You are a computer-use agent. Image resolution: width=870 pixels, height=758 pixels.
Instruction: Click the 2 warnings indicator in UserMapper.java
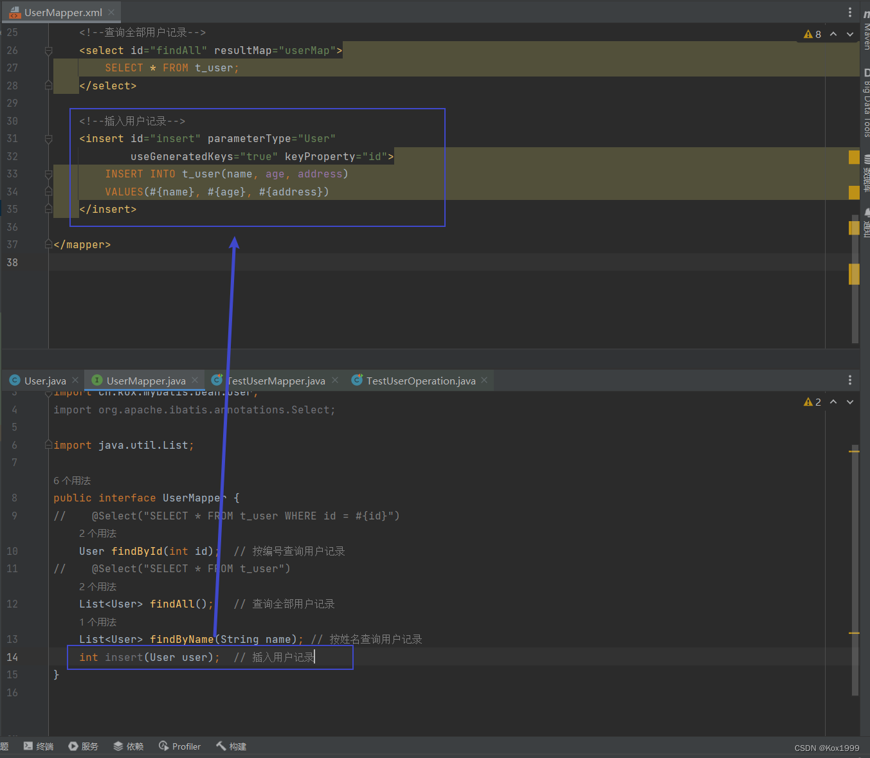pos(813,402)
